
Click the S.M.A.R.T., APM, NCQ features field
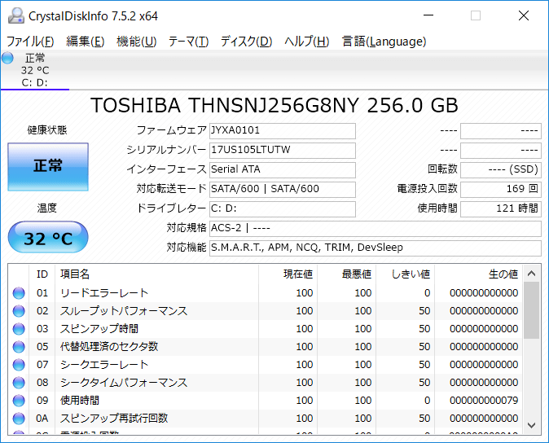tap(376, 248)
